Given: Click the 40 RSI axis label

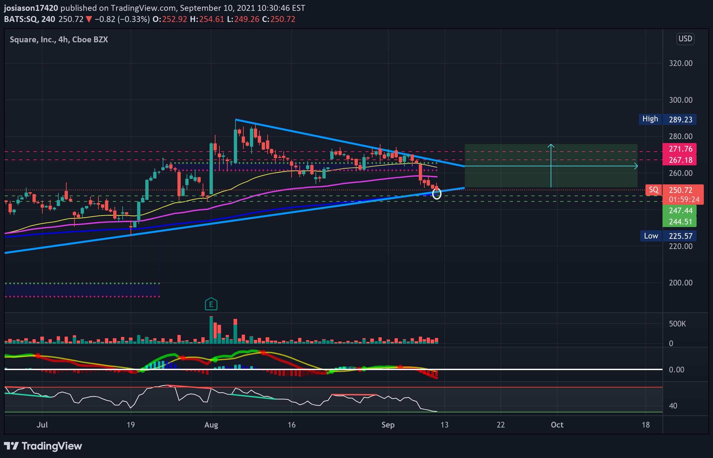Looking at the screenshot, I should tap(673, 406).
